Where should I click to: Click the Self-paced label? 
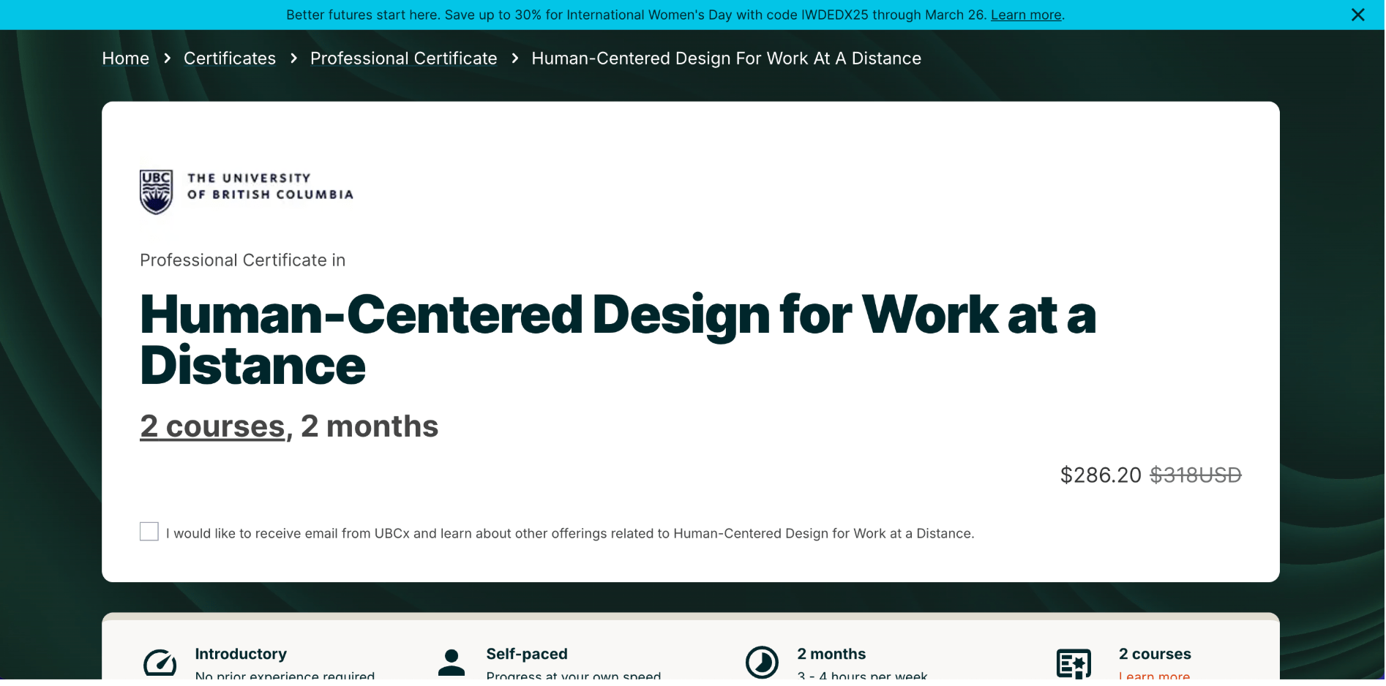pos(527,654)
